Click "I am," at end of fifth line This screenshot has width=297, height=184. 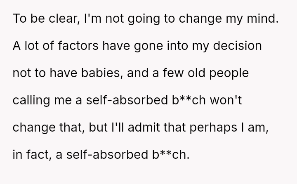coord(268,126)
